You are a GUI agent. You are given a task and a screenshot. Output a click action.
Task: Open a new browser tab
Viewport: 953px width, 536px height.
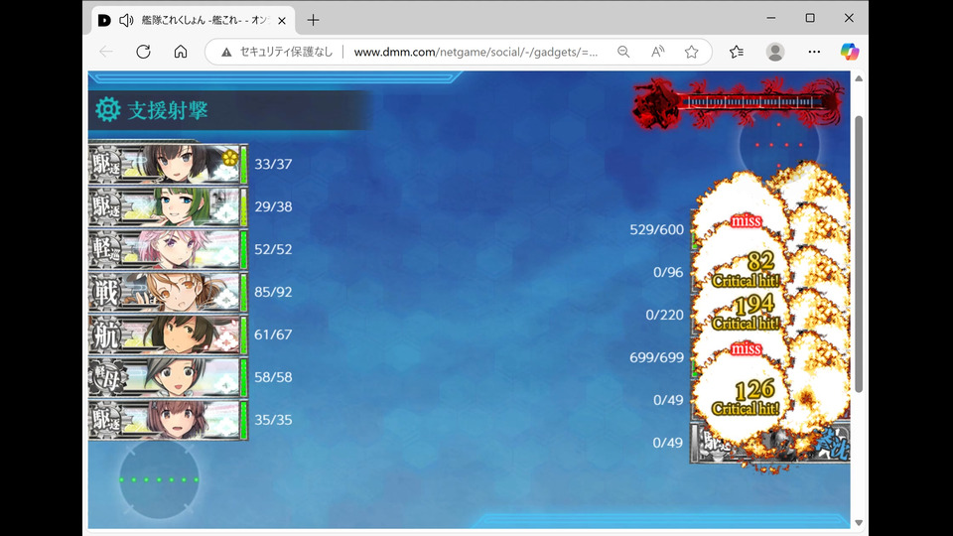[313, 20]
